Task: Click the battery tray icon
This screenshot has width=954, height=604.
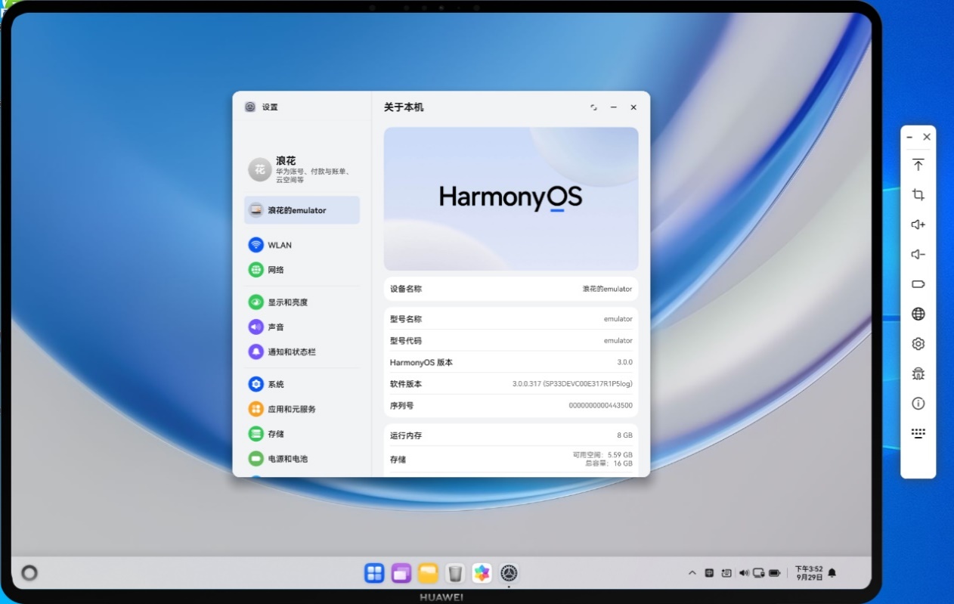Action: pos(774,573)
